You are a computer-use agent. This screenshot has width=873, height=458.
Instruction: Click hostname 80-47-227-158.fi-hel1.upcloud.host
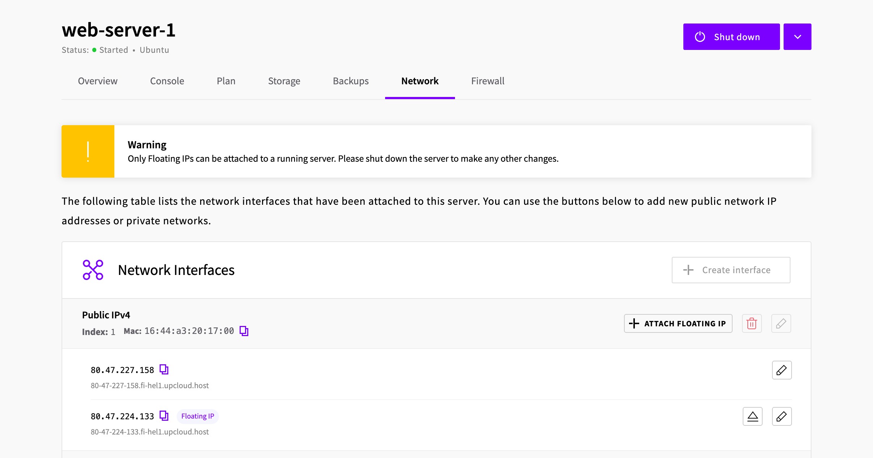point(149,386)
